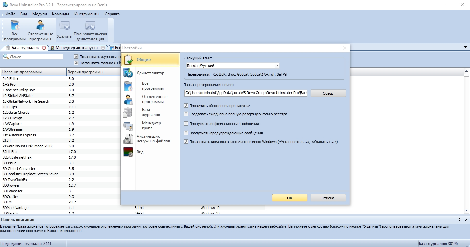The height and width of the screenshot is (247, 470).
Task: Close the 'Панель описания' panel
Action: 466,220
